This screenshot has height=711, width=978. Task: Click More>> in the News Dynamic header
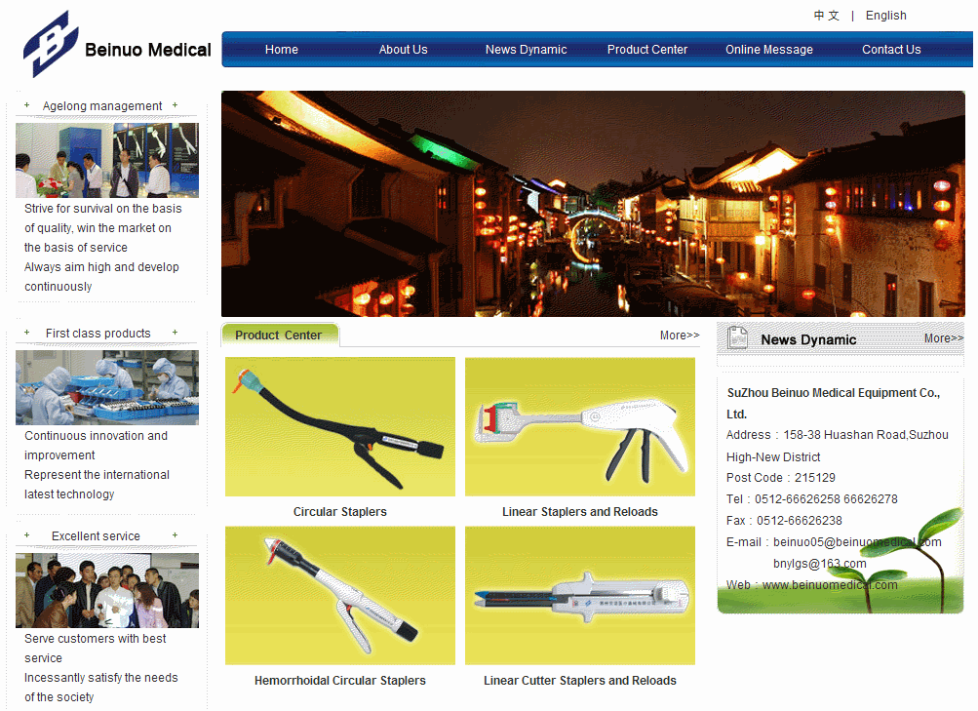[x=943, y=338]
